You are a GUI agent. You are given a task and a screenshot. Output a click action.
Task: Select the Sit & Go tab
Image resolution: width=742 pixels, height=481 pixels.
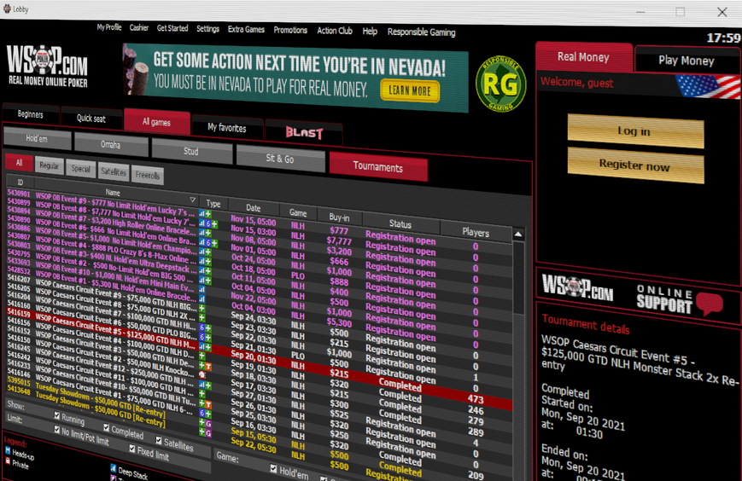(280, 159)
